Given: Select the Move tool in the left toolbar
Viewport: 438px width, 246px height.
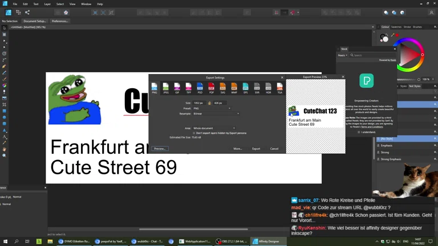Looking at the screenshot, I should pos(4,28).
